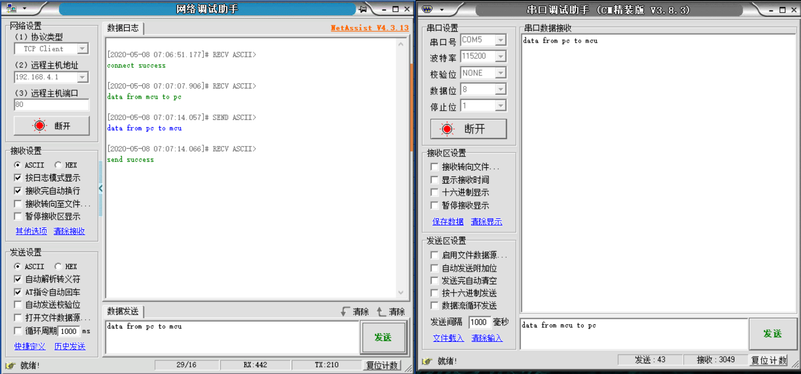Click the 清除接收 link
Image resolution: width=801 pixels, height=374 pixels.
69,231
